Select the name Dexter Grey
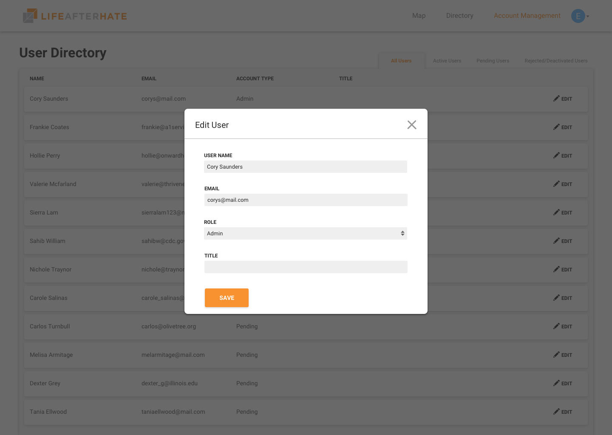The width and height of the screenshot is (612, 435). (x=45, y=383)
